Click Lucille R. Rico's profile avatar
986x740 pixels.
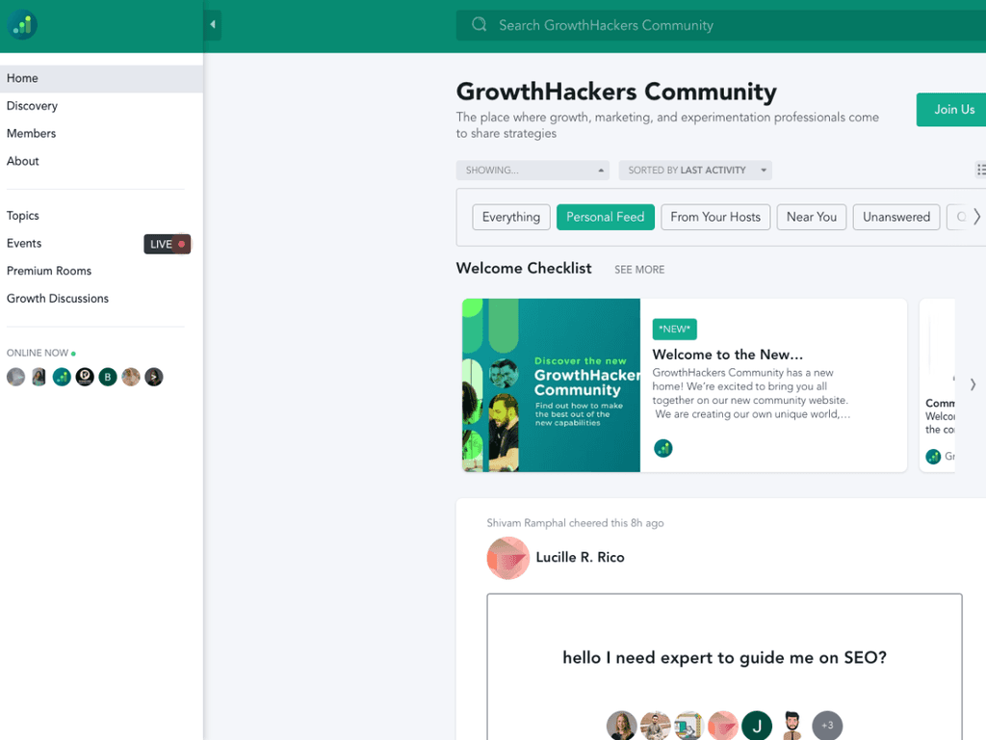[508, 558]
